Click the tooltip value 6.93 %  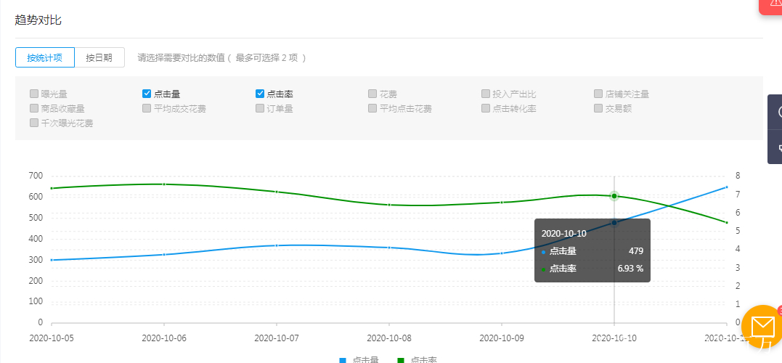coord(630,269)
